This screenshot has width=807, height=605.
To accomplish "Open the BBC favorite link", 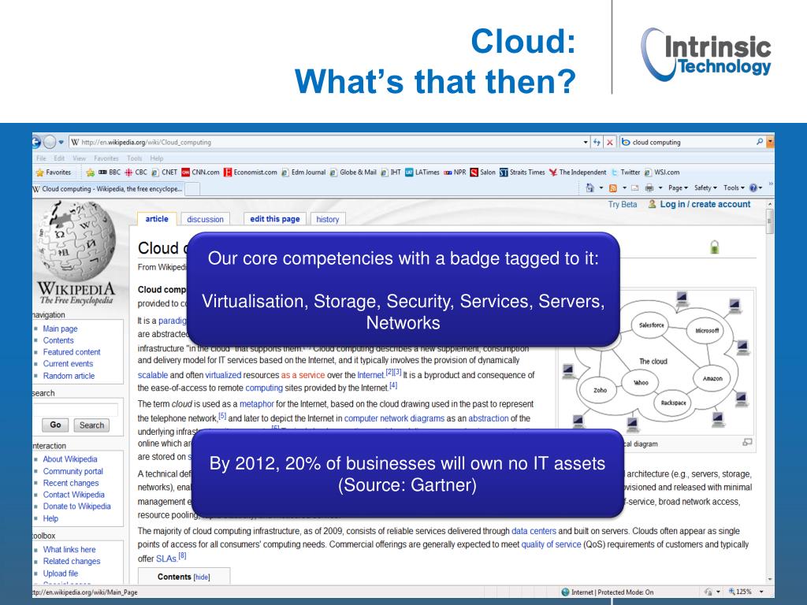I will [x=109, y=173].
